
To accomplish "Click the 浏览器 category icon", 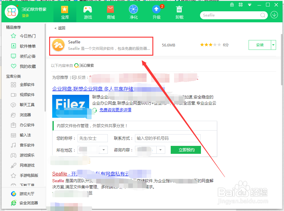I will click(x=13, y=115).
